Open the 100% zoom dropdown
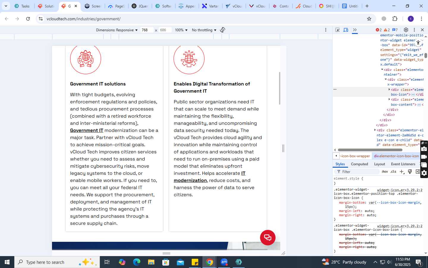 (181, 30)
